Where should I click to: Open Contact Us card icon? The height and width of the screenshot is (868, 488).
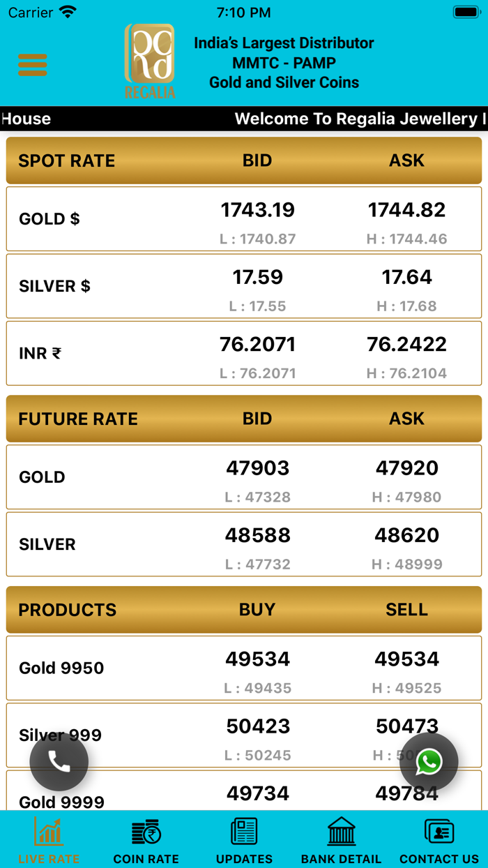pyautogui.click(x=439, y=832)
